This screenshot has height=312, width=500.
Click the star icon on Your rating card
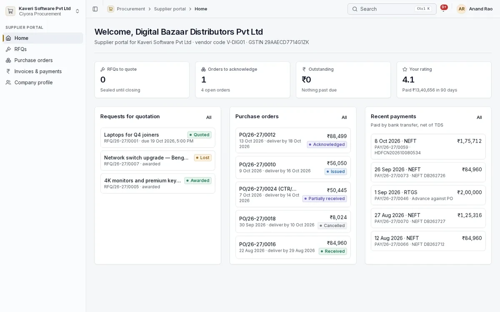click(405, 69)
